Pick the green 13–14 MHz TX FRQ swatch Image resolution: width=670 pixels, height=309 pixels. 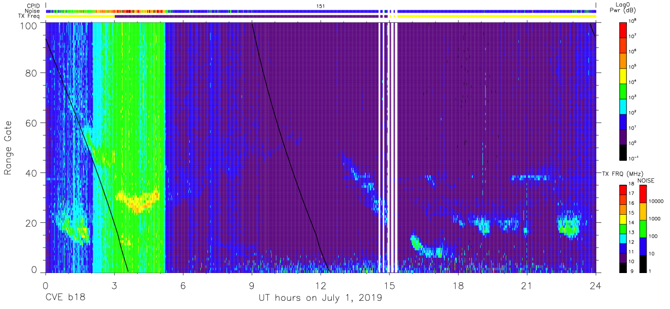click(x=624, y=228)
